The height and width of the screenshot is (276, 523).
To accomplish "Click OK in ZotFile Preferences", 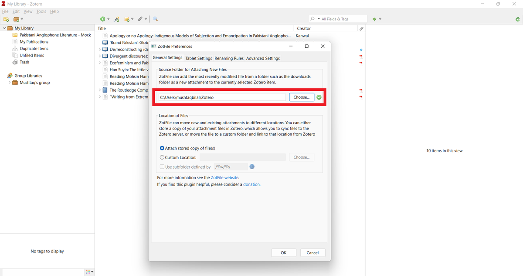I will tap(284, 253).
